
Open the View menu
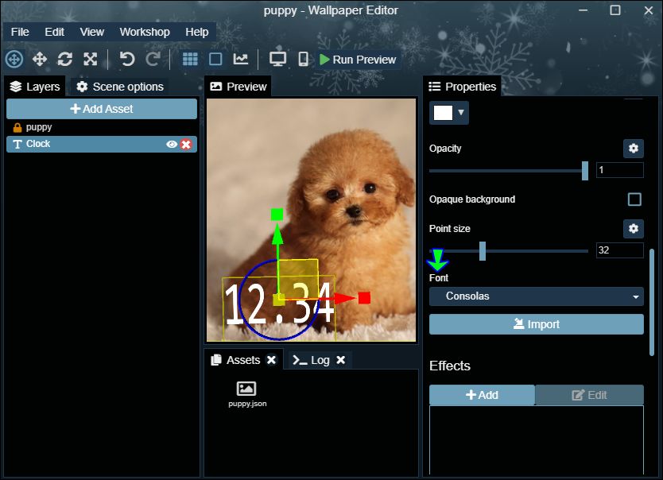coord(91,32)
